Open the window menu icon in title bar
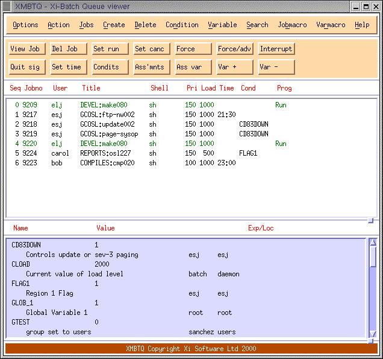Screen dimensions: 383x359 pyautogui.click(x=7, y=7)
